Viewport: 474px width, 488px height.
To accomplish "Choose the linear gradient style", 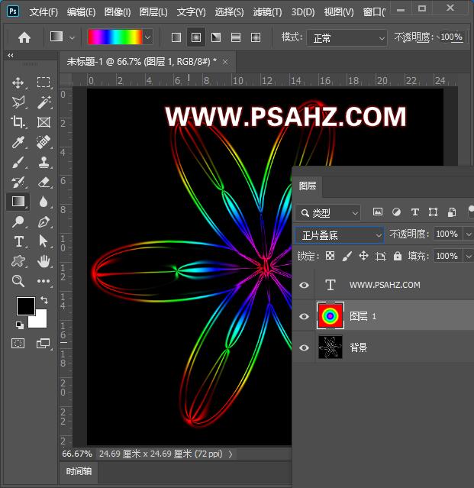I will click(176, 37).
